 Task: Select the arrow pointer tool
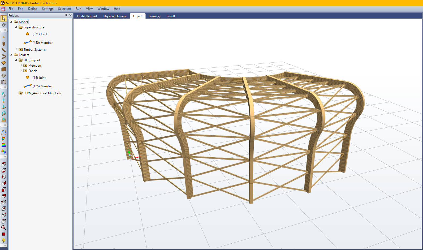4,19
